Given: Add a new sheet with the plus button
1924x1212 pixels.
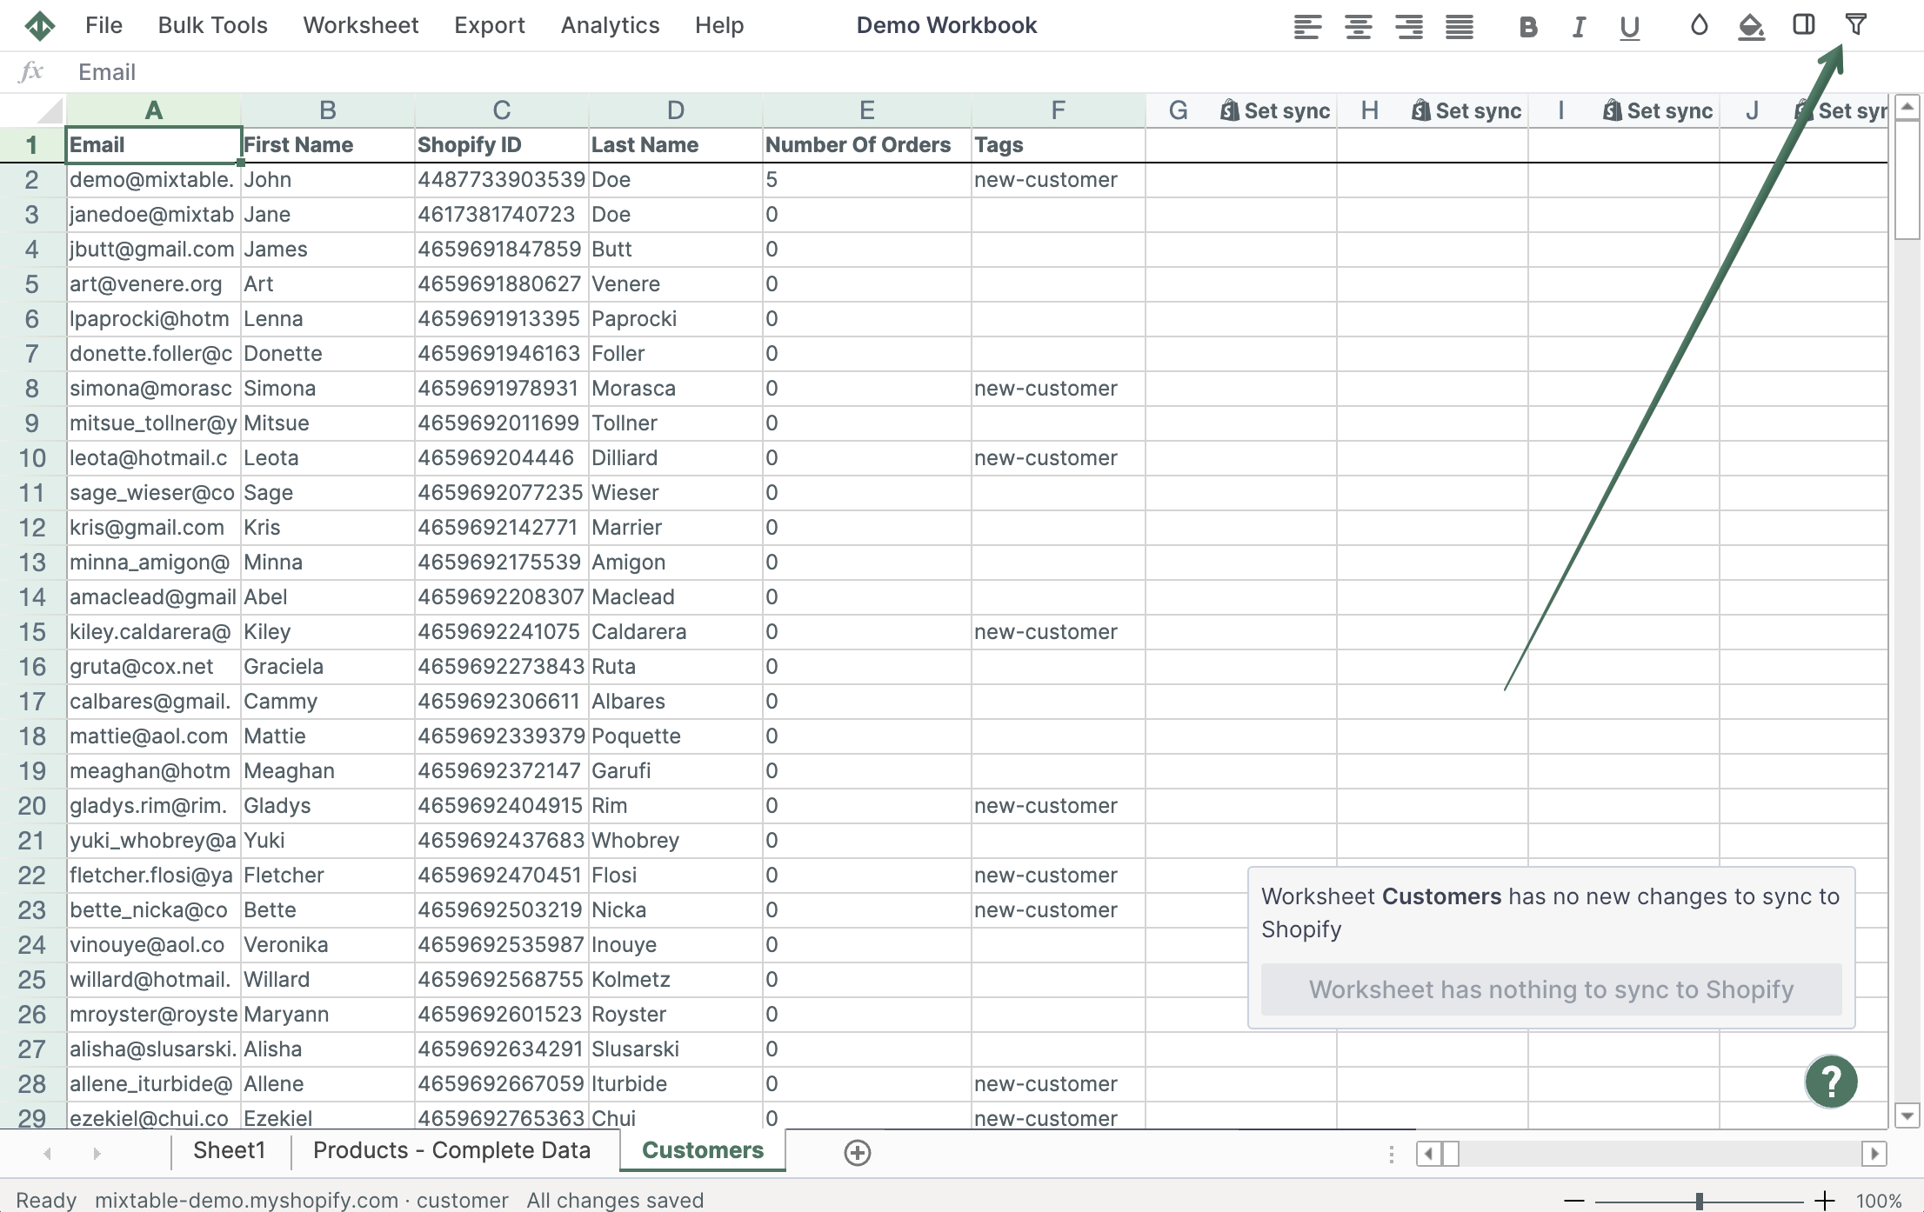Looking at the screenshot, I should pyautogui.click(x=857, y=1153).
